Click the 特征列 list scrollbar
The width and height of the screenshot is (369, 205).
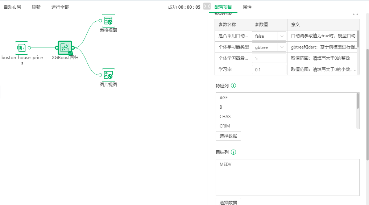coord(358,101)
